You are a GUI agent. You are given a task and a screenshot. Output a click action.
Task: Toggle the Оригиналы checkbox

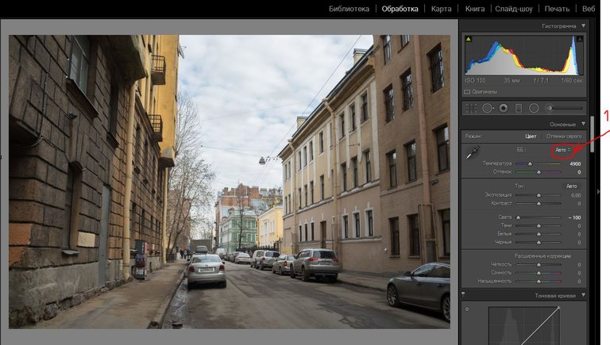[467, 92]
